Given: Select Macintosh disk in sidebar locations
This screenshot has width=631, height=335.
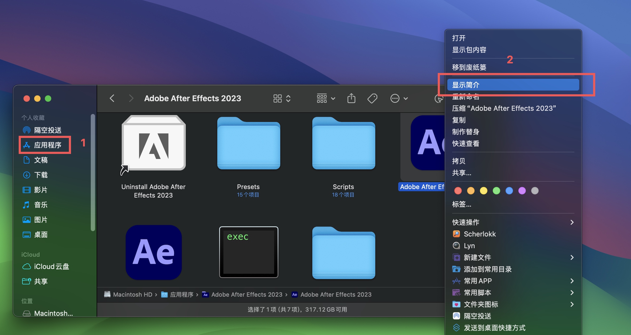Looking at the screenshot, I should tap(48, 313).
